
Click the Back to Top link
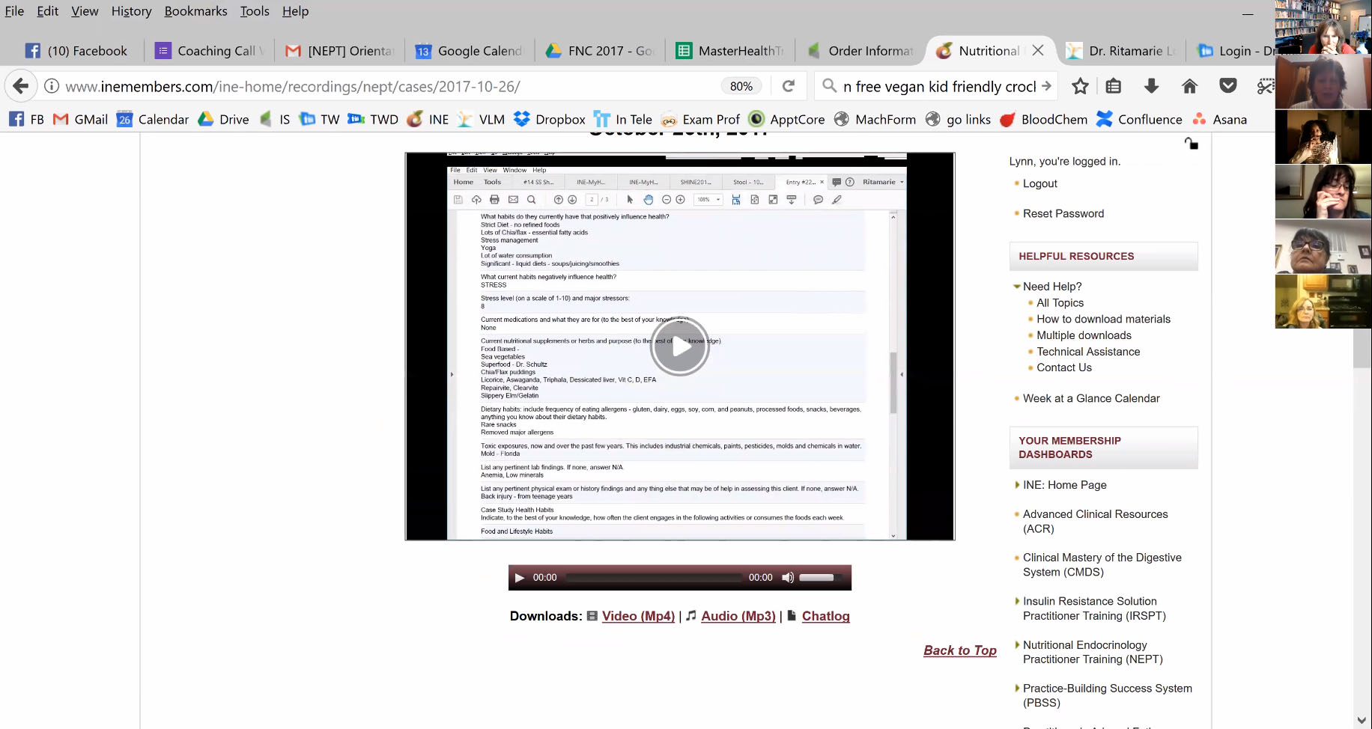(959, 650)
